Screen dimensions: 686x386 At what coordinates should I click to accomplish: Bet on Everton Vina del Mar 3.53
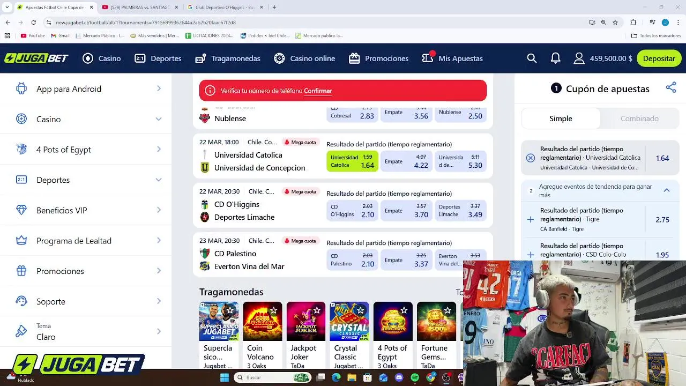460,260
